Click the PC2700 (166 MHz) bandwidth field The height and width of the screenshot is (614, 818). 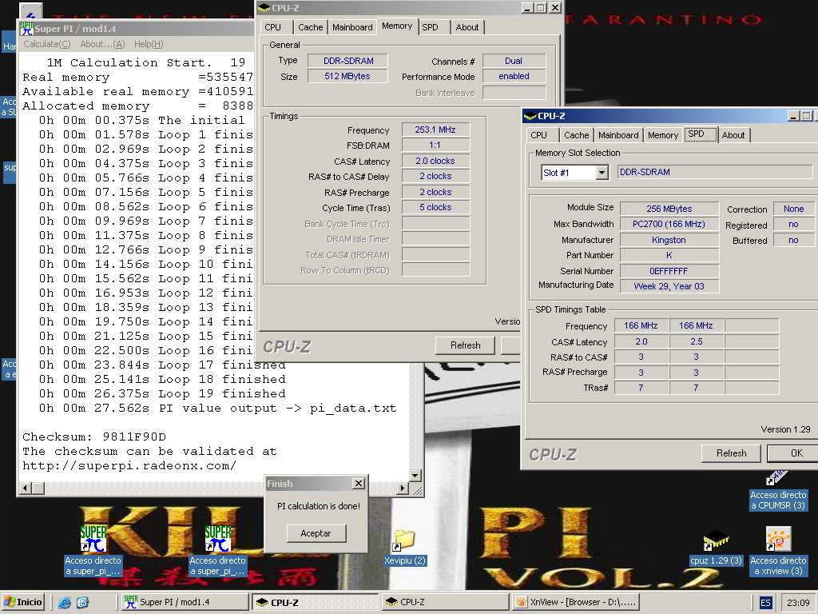pyautogui.click(x=669, y=224)
